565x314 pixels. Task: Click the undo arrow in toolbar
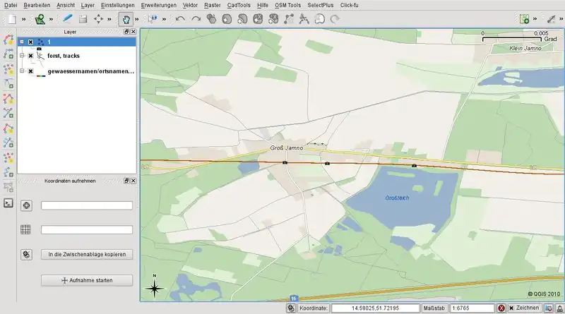180,19
